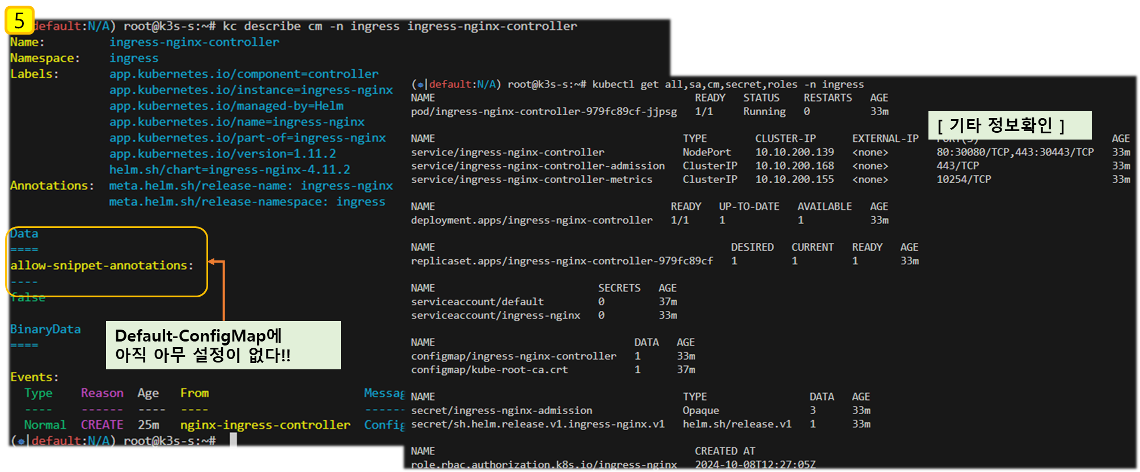Click the ports '80:30080/TCP,443:30443/TCP'

pos(1015,152)
